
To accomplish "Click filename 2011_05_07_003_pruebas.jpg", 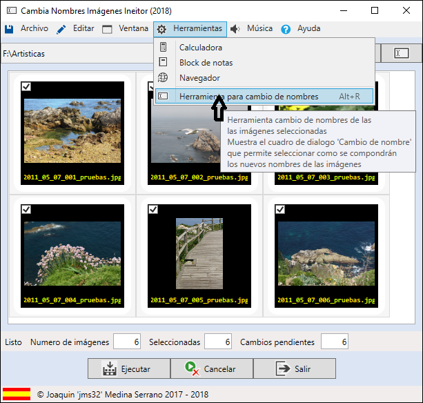I will click(326, 177).
